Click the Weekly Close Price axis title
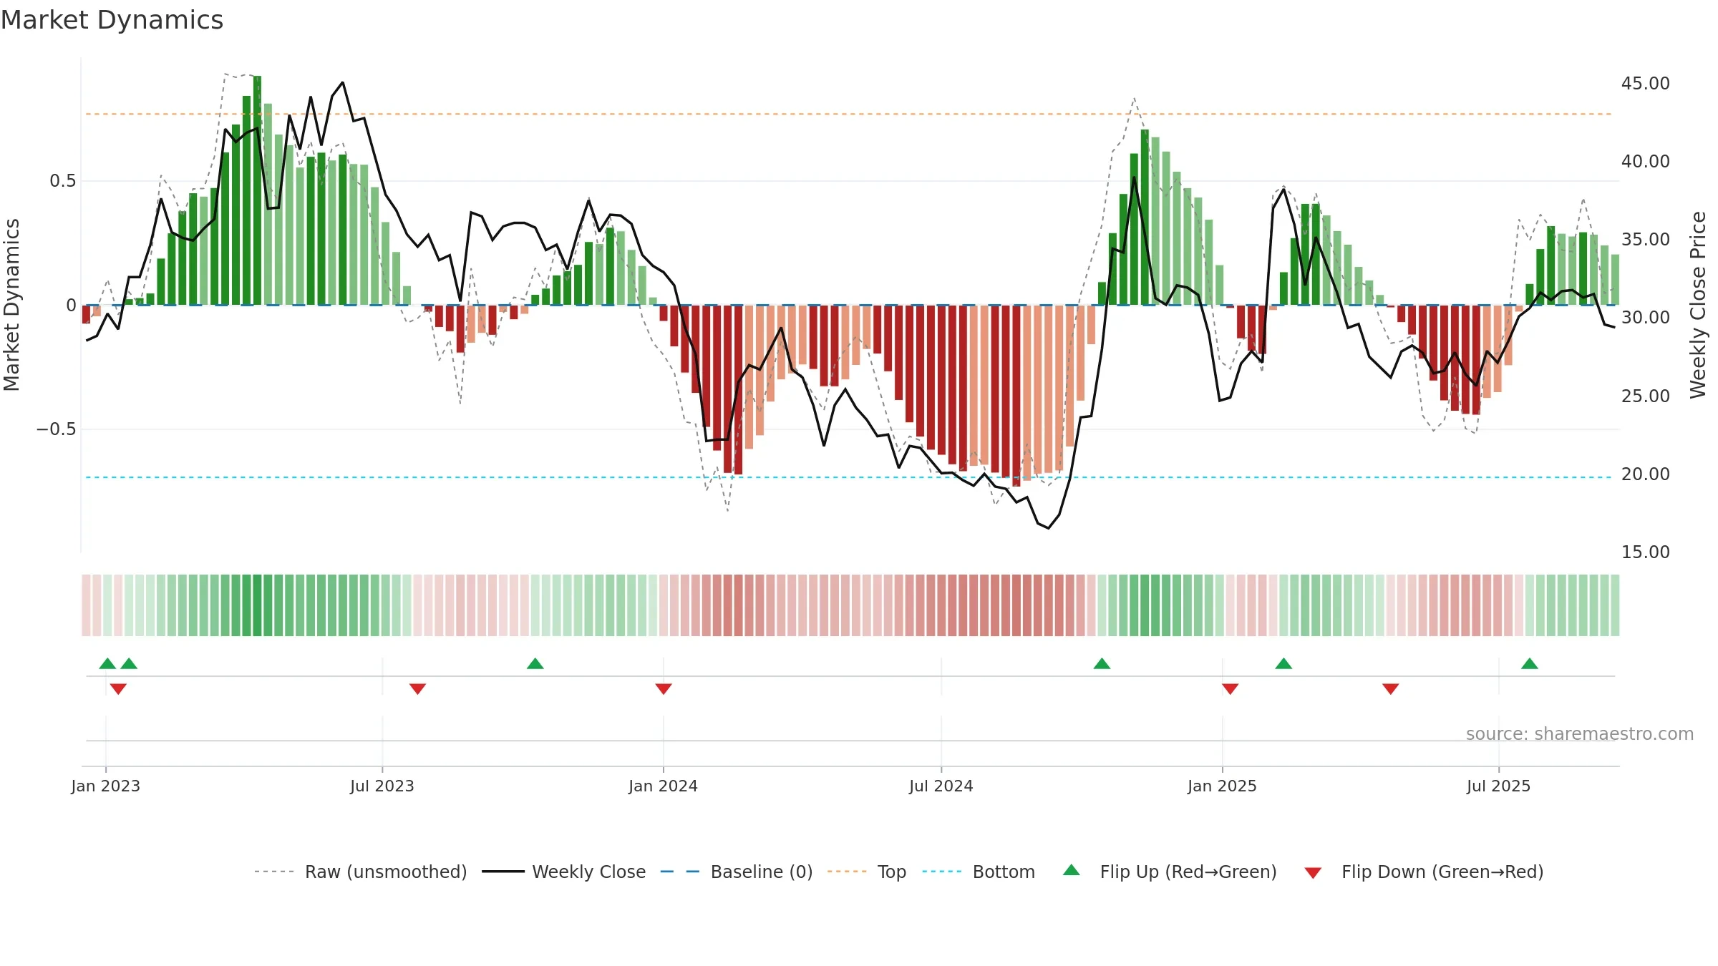This screenshot has height=966, width=1718. point(1699,305)
